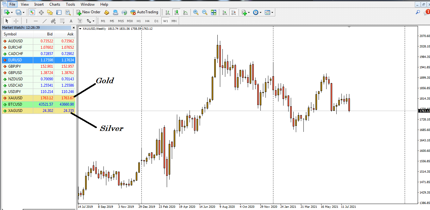This screenshot has width=430, height=210.
Task: Select the Fibonacci retracement tool
Action: click(x=62, y=21)
